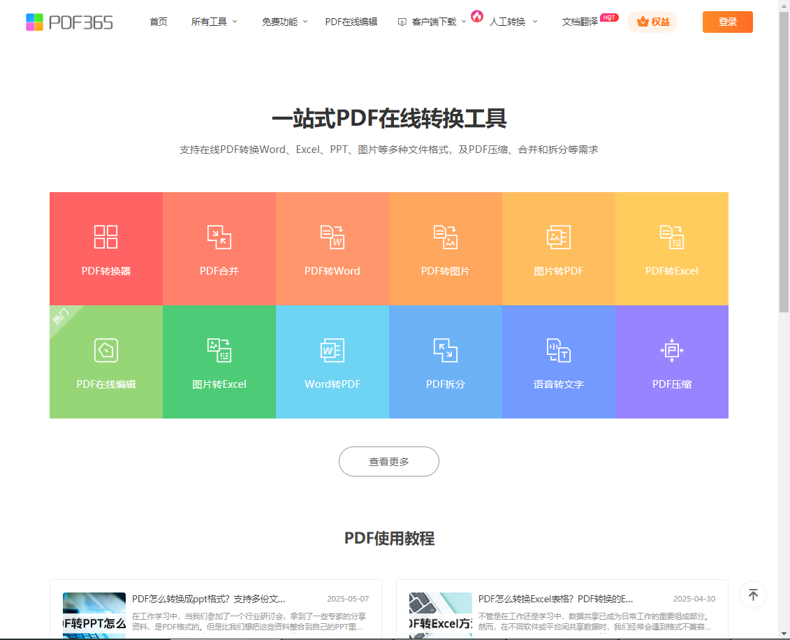Click the PDF转Excel article thumbnail
This screenshot has height=640, width=790.
click(440, 616)
